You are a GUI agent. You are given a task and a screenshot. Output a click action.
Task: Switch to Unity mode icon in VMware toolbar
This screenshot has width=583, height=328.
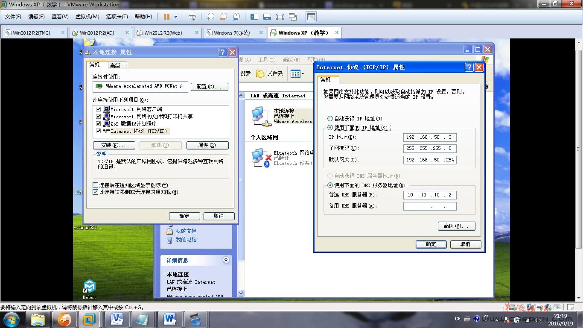click(293, 17)
